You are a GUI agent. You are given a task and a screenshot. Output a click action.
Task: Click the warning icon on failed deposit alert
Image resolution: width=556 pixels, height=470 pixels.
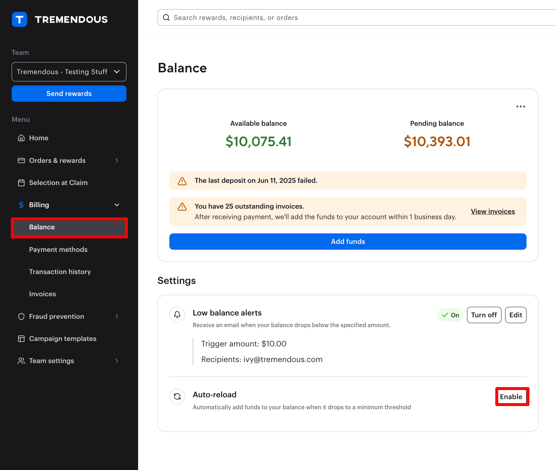point(182,181)
